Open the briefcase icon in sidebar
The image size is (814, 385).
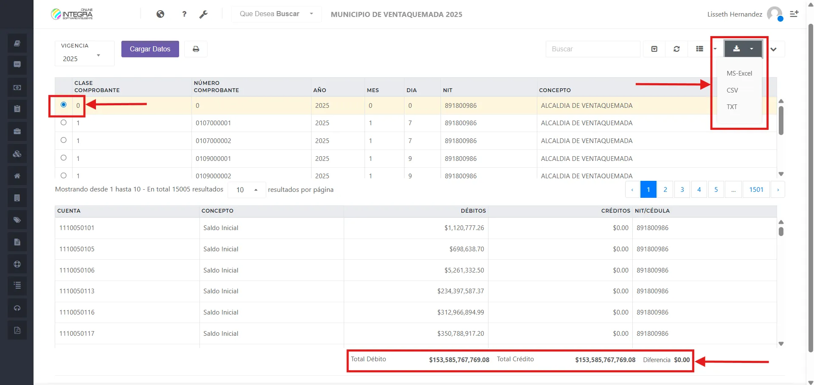[x=17, y=132]
